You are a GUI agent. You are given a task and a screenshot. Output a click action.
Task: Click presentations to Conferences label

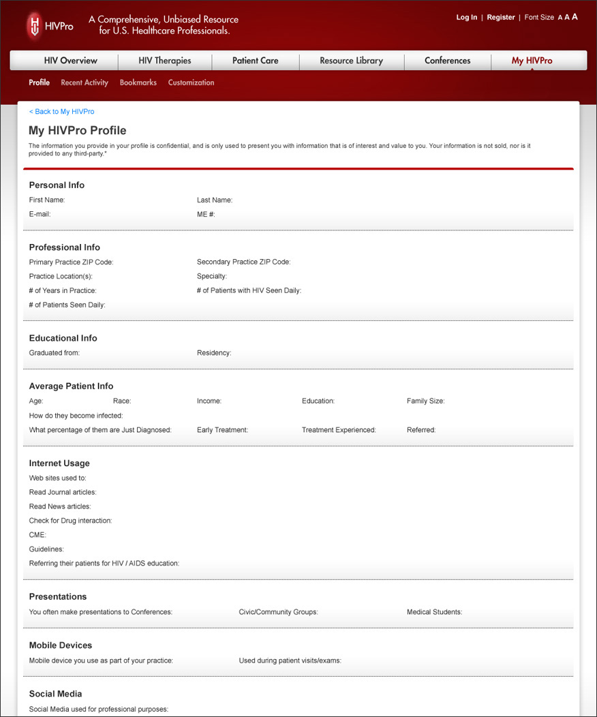(101, 612)
